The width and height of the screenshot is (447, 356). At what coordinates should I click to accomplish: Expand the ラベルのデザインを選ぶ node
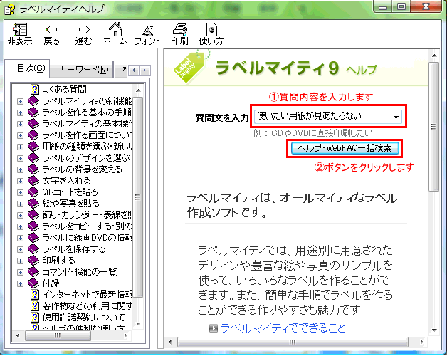(20, 158)
